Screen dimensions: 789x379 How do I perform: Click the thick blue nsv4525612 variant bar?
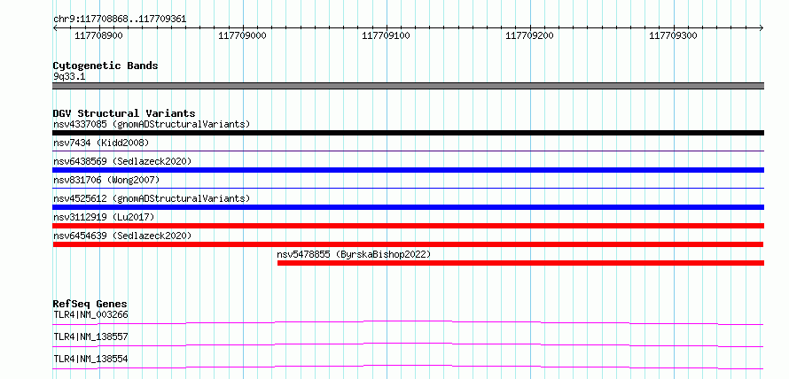point(408,207)
